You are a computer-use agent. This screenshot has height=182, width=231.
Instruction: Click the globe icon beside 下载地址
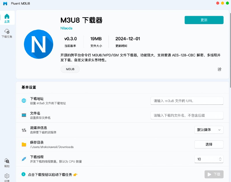pos(24,100)
